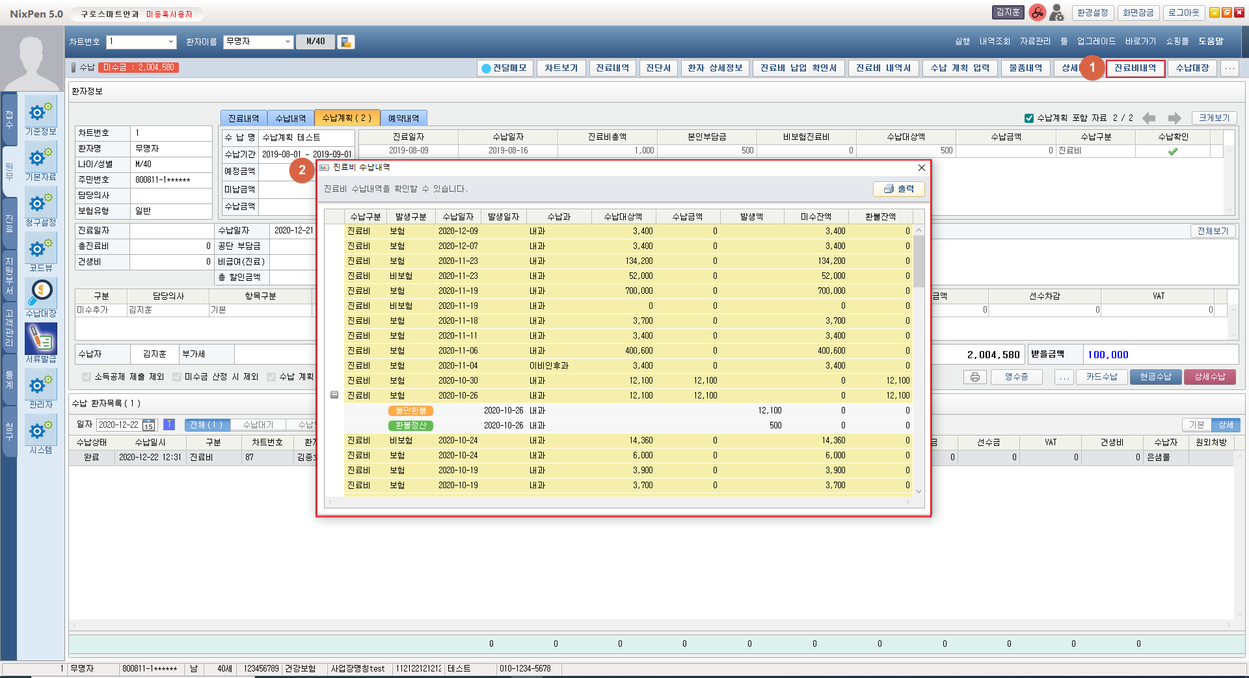Image resolution: width=1249 pixels, height=678 pixels.
Task: Open the 서류발급 document icon
Action: pyautogui.click(x=40, y=340)
